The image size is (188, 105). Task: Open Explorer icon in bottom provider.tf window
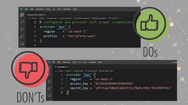pyautogui.click(x=50, y=68)
